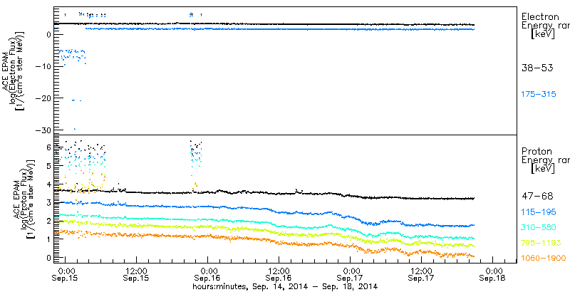Click the '12:00 Sep.17' time axis tick label
570x292 pixels.
click(421, 275)
